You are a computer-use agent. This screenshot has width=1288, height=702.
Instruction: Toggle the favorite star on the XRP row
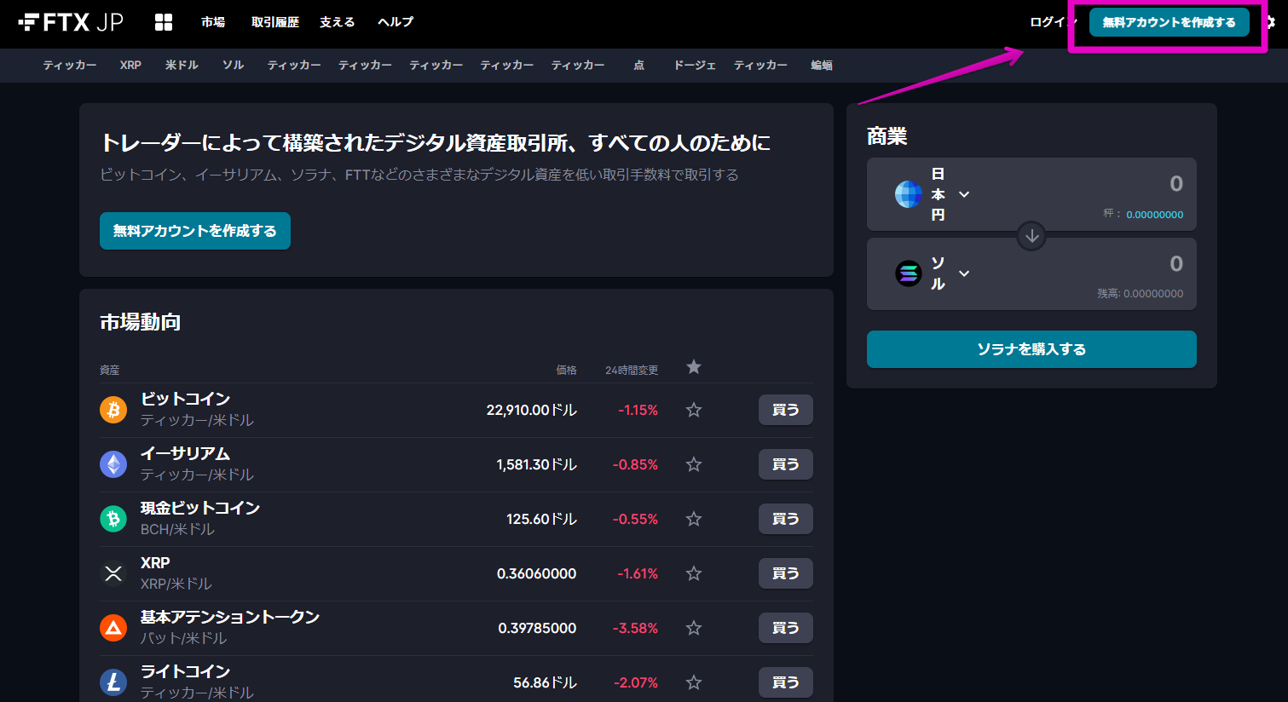click(x=694, y=573)
